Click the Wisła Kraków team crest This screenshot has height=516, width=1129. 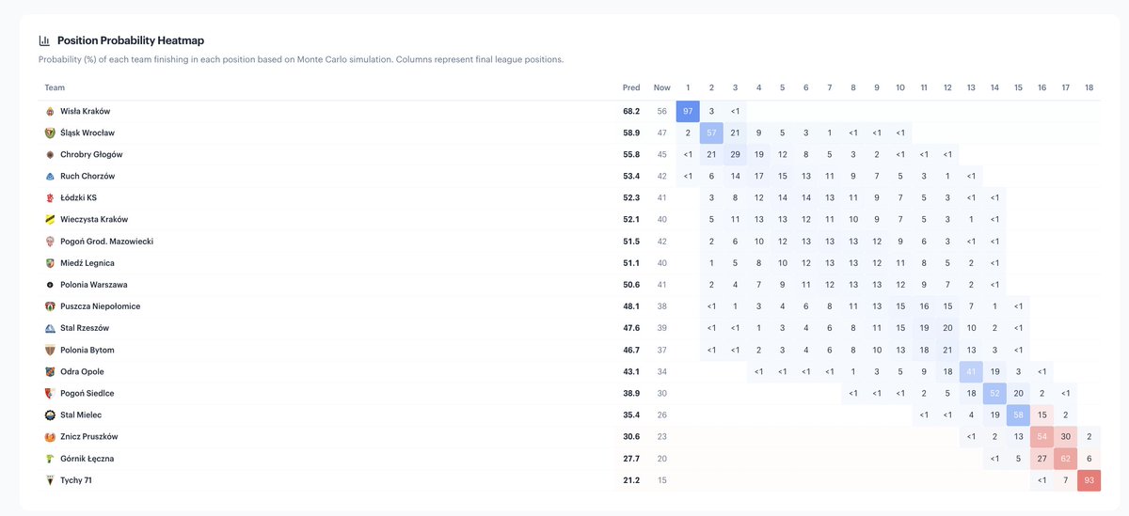(x=50, y=111)
